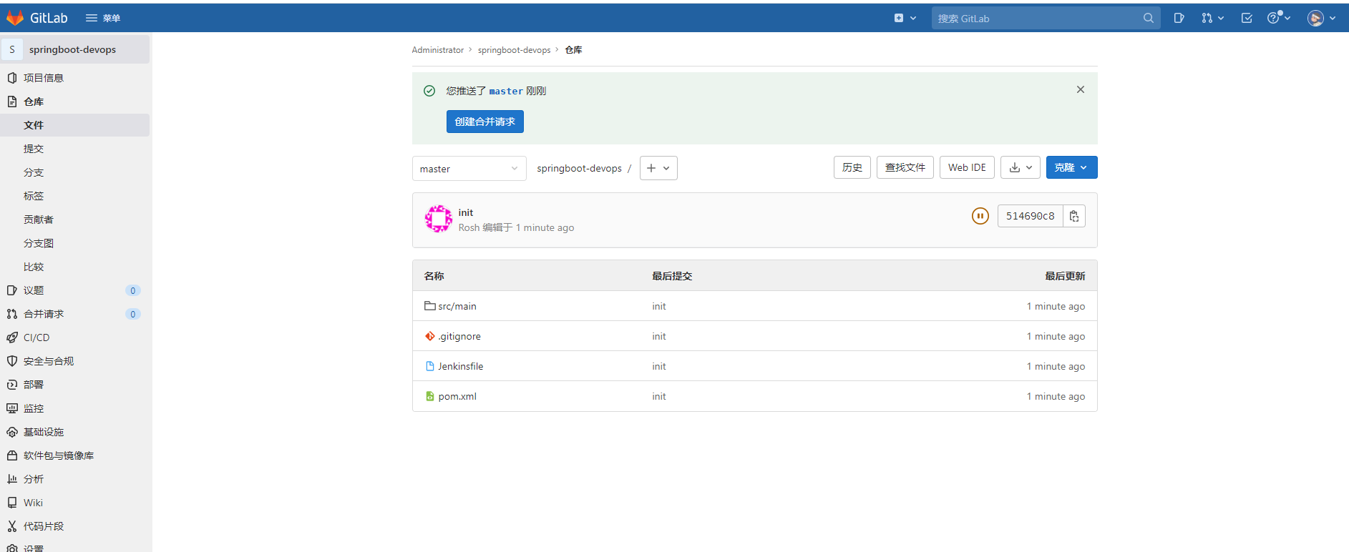
Task: Open the .gitignore file
Action: (459, 336)
